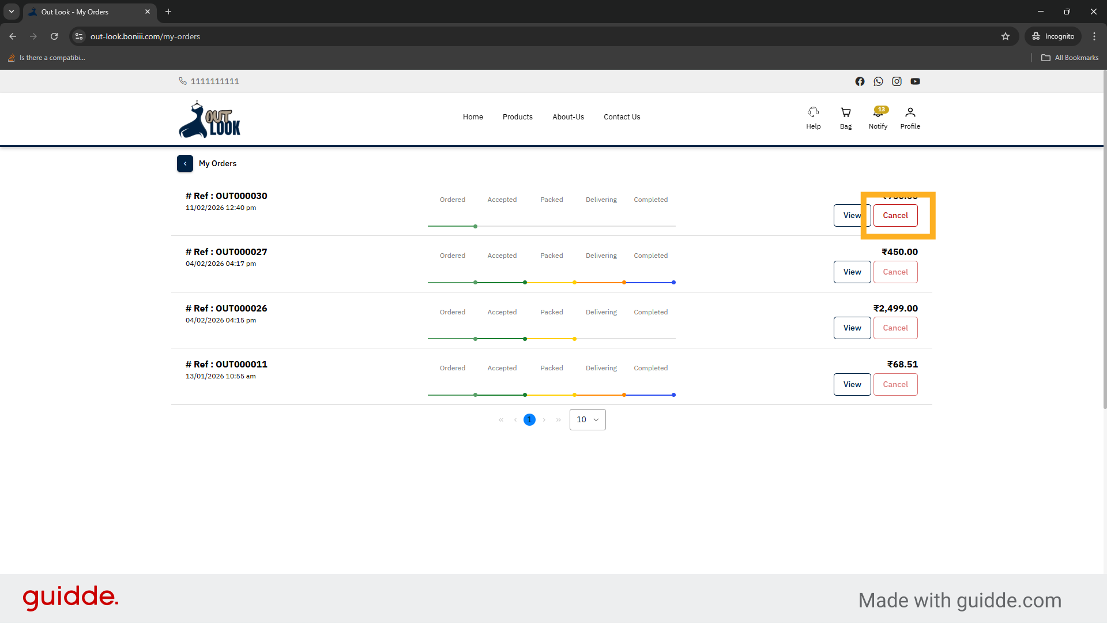Click the back arrow beside My Orders
This screenshot has height=623, width=1107.
coord(185,164)
